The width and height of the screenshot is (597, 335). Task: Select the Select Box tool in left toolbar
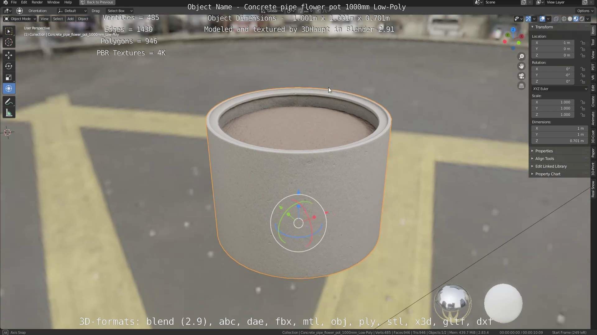point(9,31)
